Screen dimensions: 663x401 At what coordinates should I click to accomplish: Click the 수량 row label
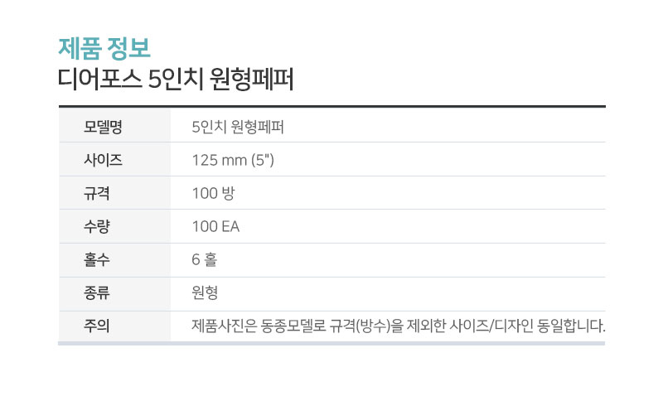coord(96,226)
